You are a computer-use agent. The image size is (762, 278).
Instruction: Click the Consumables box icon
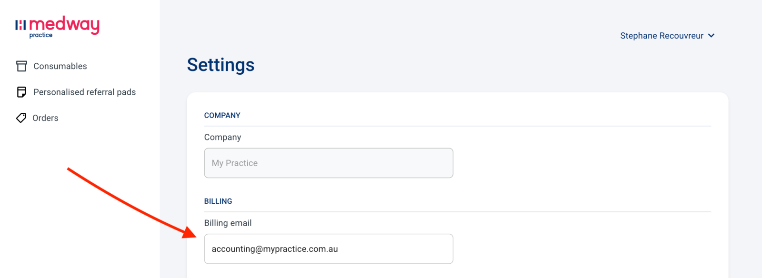pyautogui.click(x=21, y=66)
